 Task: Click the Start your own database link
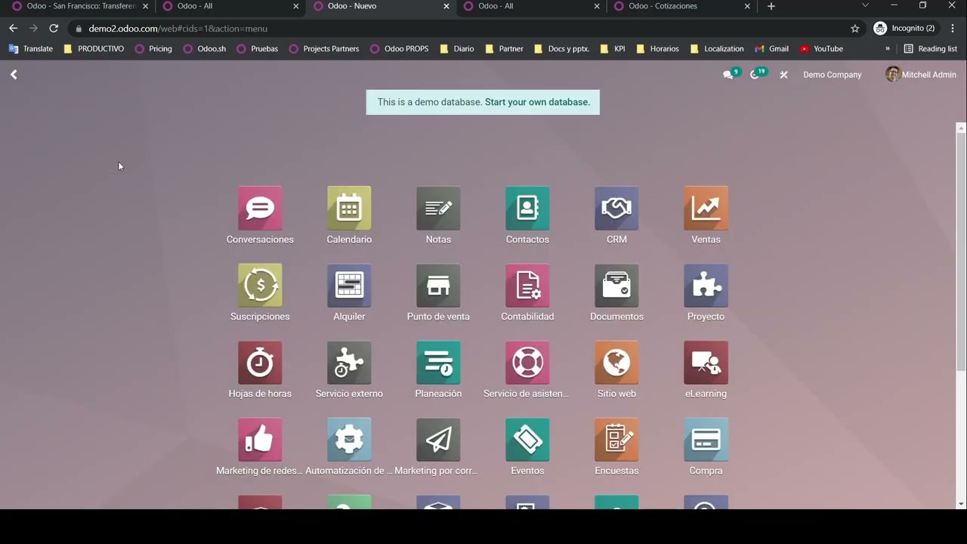pyautogui.click(x=537, y=102)
